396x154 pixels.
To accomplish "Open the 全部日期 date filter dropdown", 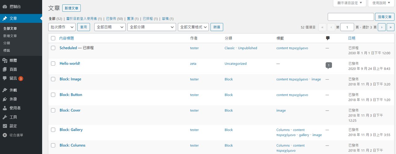I will click(110, 27).
